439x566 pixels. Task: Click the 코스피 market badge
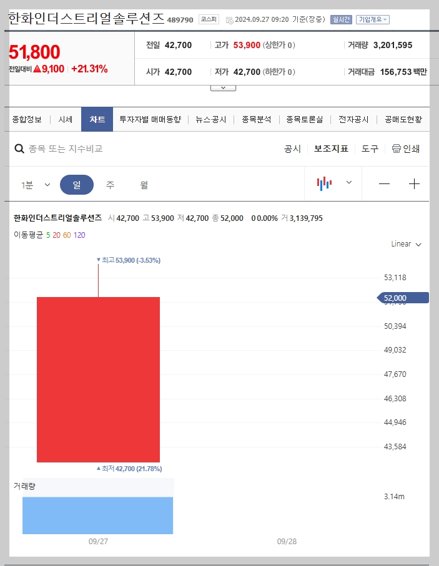point(209,19)
